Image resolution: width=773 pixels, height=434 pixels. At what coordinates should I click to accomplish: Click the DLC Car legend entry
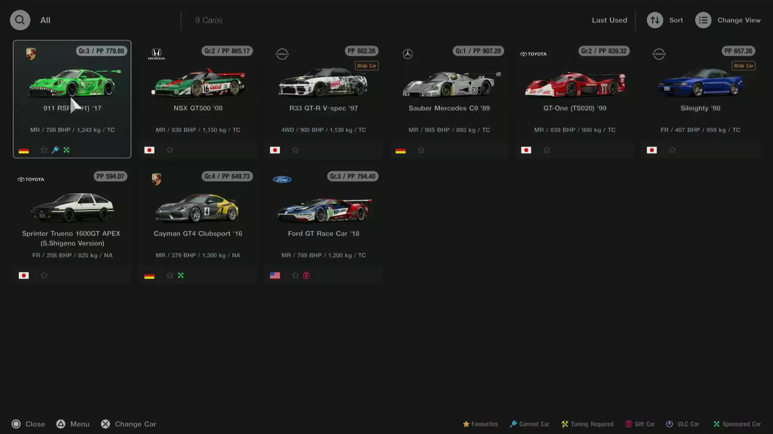coord(682,424)
